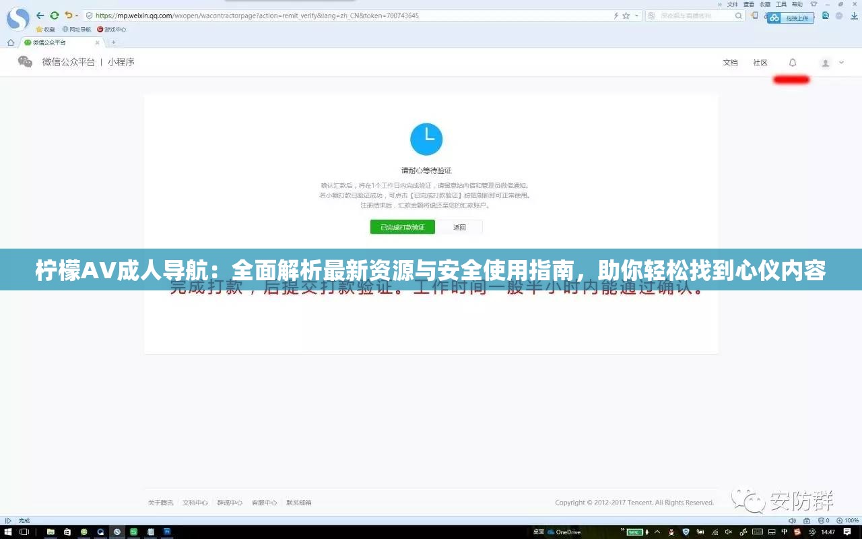Image resolution: width=862 pixels, height=539 pixels.
Task: Expand the hidden taskbar icons chevron
Action: [x=657, y=532]
